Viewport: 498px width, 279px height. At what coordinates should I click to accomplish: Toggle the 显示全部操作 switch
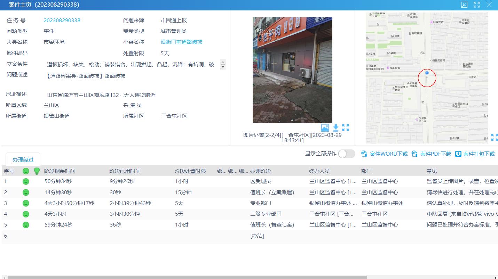(347, 154)
